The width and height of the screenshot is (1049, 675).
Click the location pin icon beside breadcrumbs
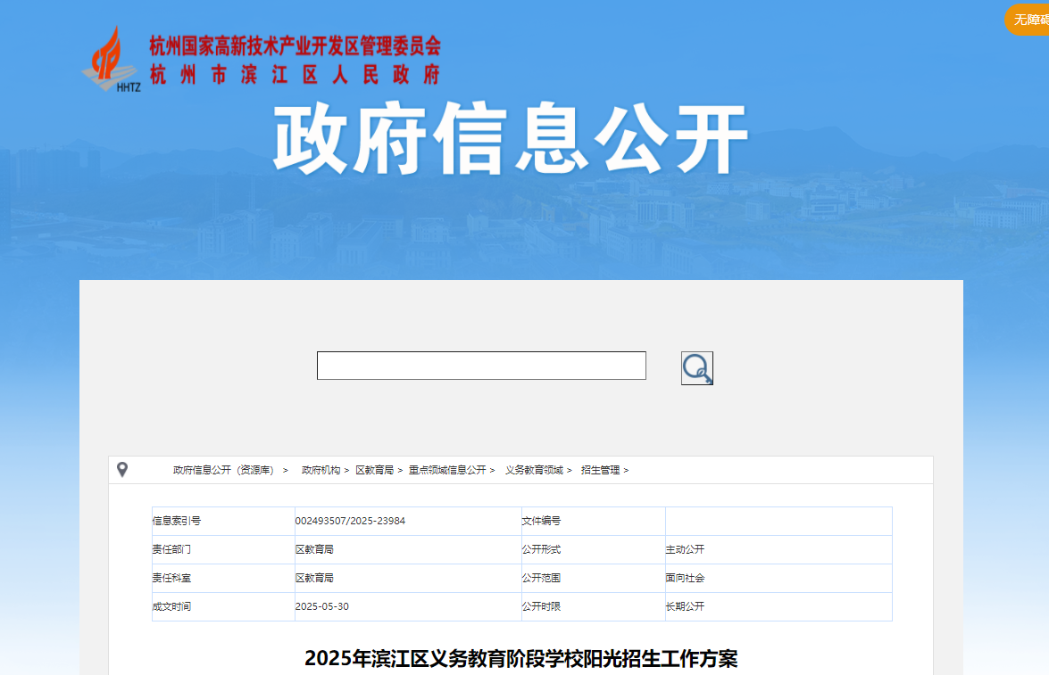[x=122, y=470]
